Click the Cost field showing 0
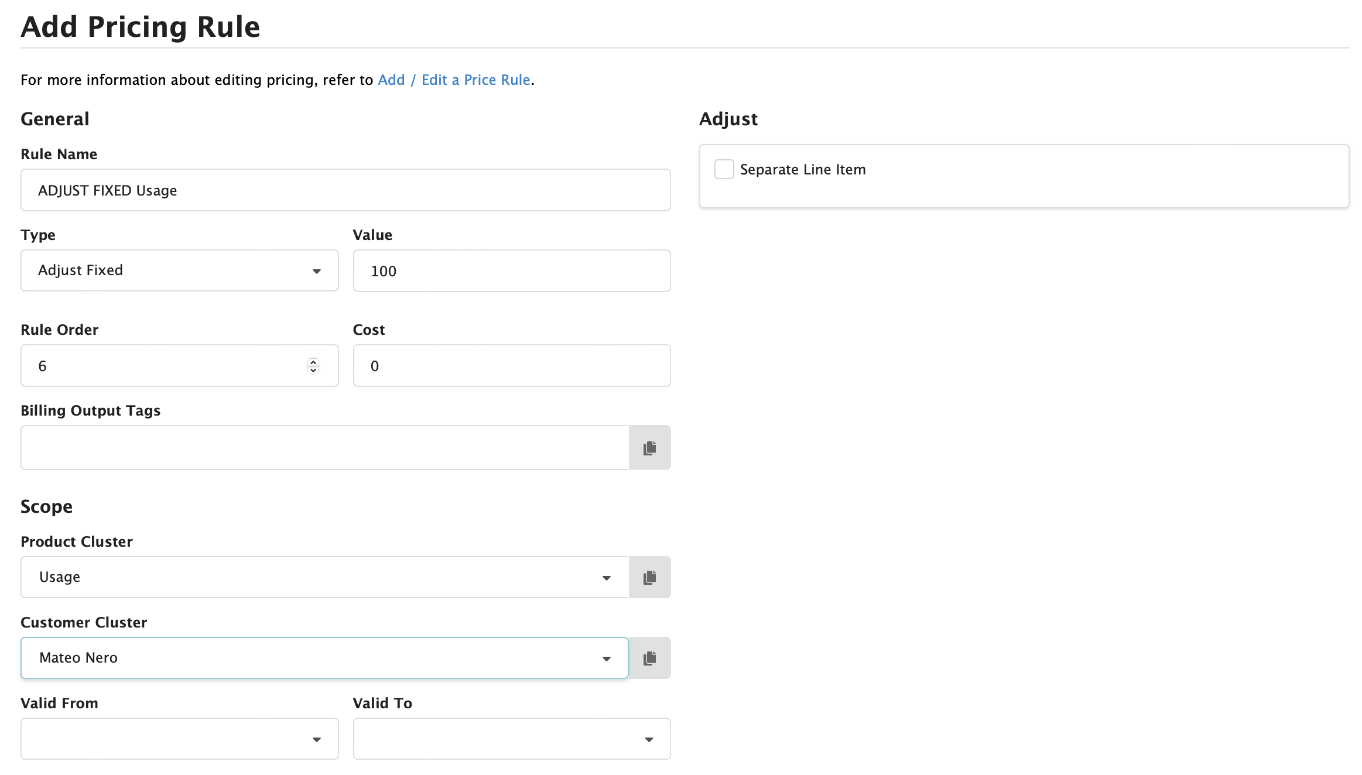 click(x=511, y=365)
